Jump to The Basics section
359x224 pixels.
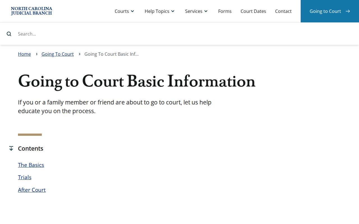tap(31, 165)
